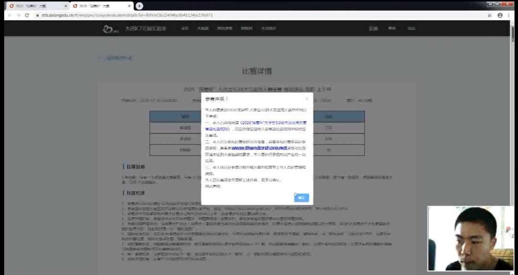This screenshot has height=275, width=518.
Task: Reload the page with refresh icon
Action: [27, 15]
